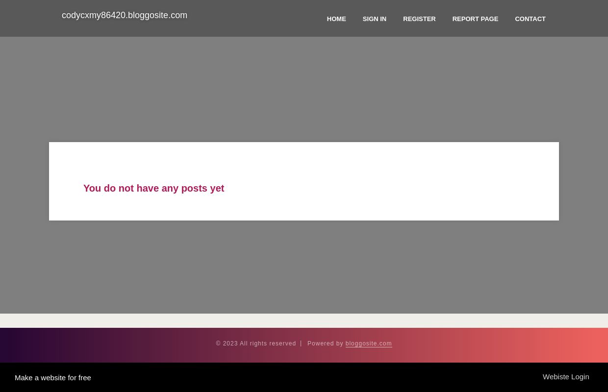Click the '© 2023 All rights reserved' text

point(256,343)
